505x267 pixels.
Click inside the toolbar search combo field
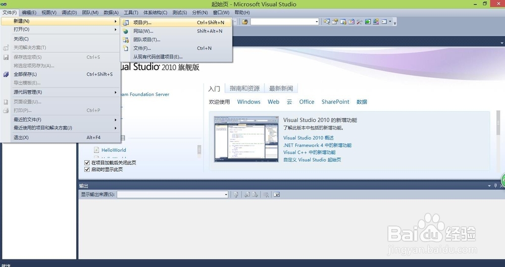282,22
